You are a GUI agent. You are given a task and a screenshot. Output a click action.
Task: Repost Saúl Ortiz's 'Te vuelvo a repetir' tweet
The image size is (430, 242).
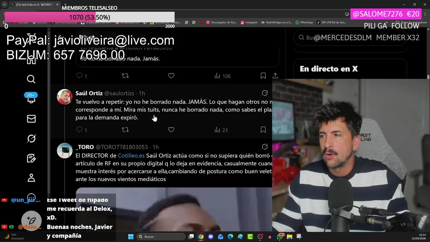point(125,130)
